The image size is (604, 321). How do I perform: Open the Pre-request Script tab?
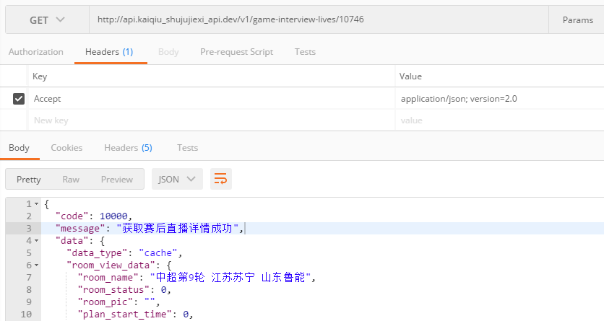click(236, 52)
